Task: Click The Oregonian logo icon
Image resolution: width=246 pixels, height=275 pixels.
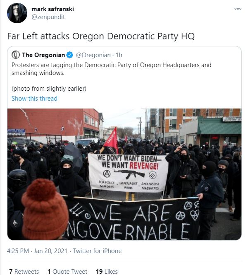Action: coord(16,55)
